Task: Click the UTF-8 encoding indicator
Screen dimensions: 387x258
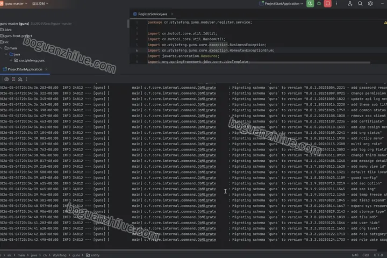Action: tap(378, 255)
